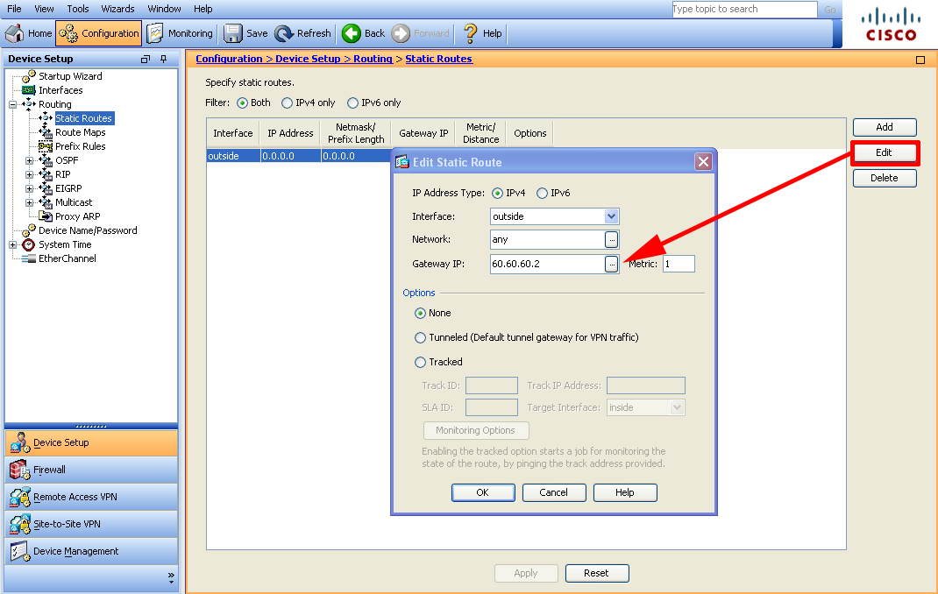Click OK in Edit Static Route dialog
The width and height of the screenshot is (938, 594).
[483, 492]
